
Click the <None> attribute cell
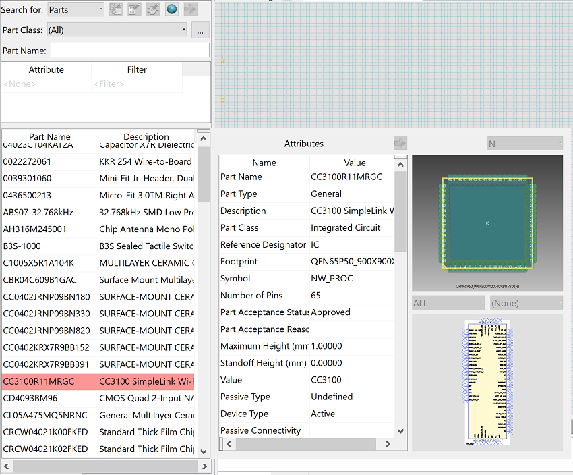point(46,84)
